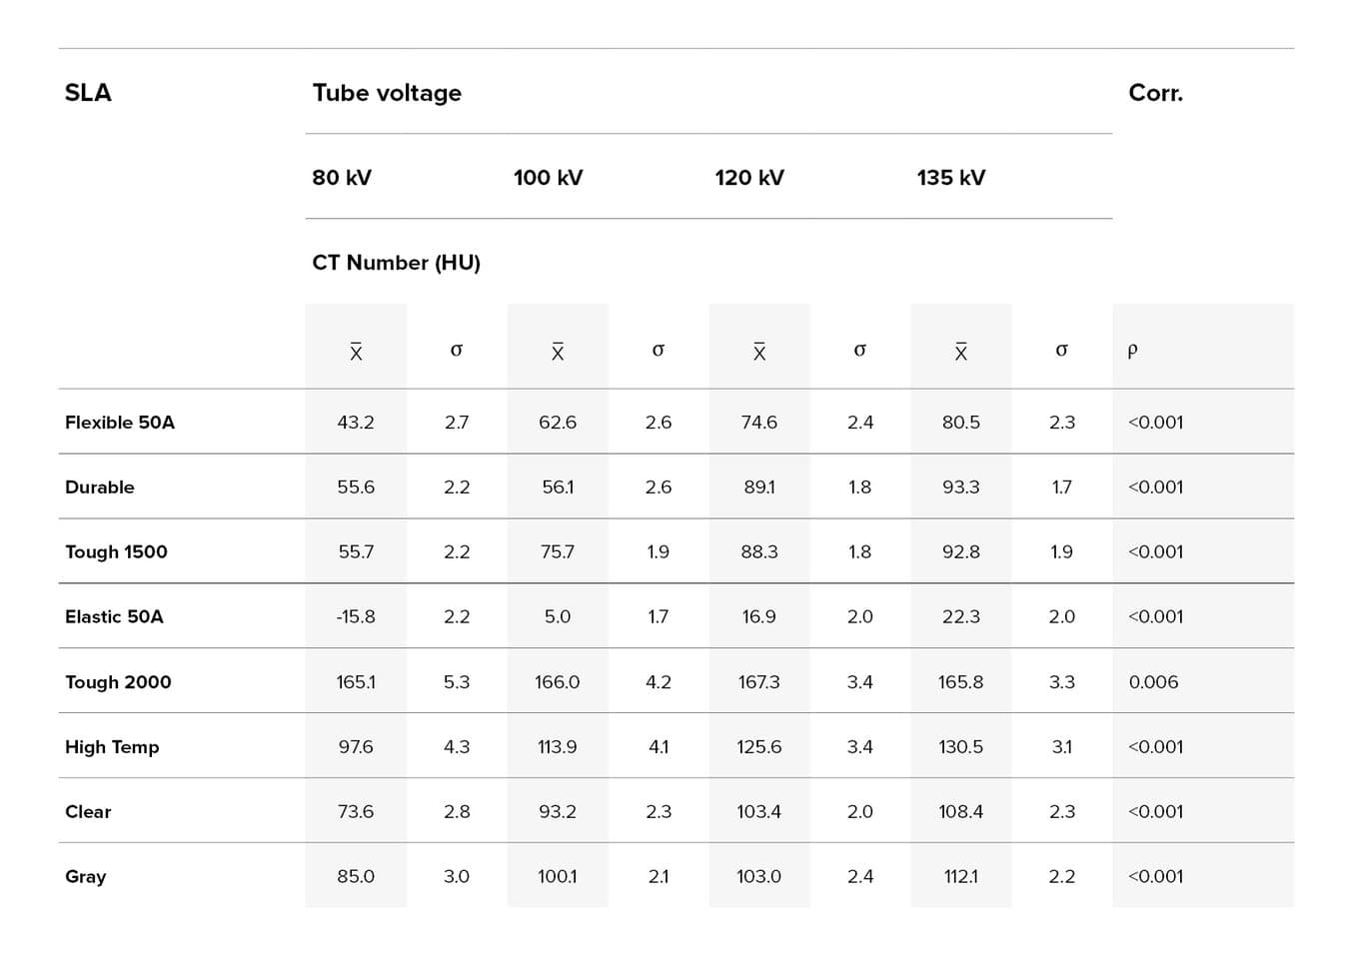Click the Tube voltage header
Screen dimensions: 1353x956
click(387, 93)
